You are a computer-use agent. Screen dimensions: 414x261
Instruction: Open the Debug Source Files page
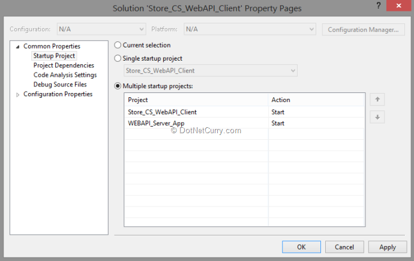point(60,85)
